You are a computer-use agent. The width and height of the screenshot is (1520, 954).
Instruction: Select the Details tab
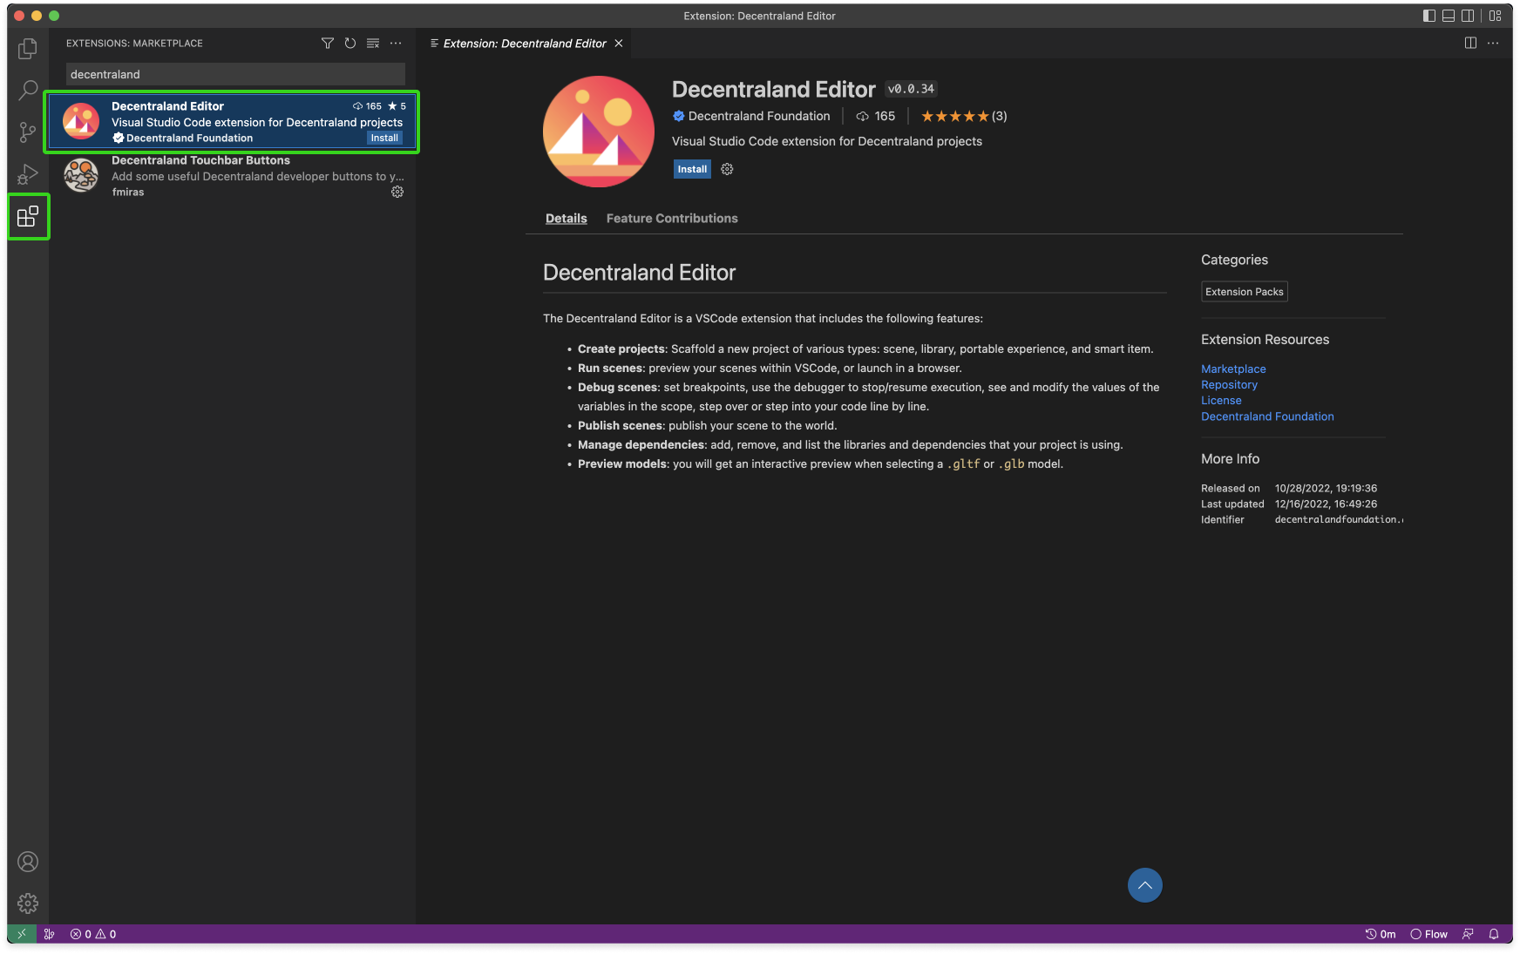[x=566, y=219]
